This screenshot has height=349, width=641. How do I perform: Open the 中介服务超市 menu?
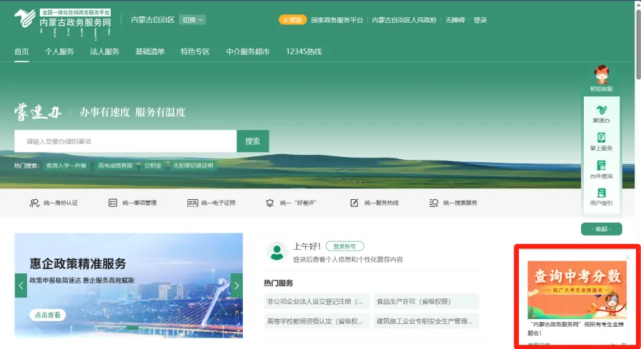(248, 51)
